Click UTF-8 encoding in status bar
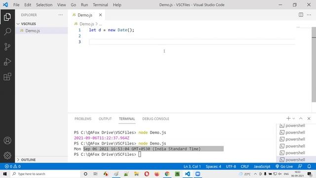 [x=231, y=167]
